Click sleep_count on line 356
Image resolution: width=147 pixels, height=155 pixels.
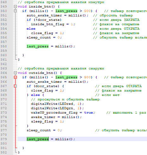pos(39,38)
